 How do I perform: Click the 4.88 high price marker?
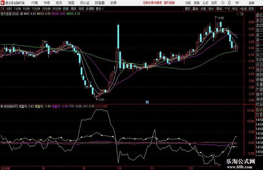[221, 18]
